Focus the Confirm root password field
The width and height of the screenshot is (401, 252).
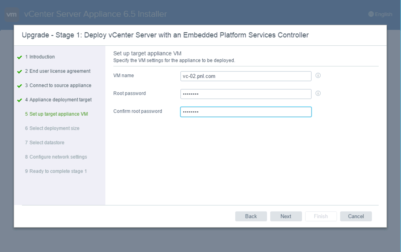coord(246,112)
